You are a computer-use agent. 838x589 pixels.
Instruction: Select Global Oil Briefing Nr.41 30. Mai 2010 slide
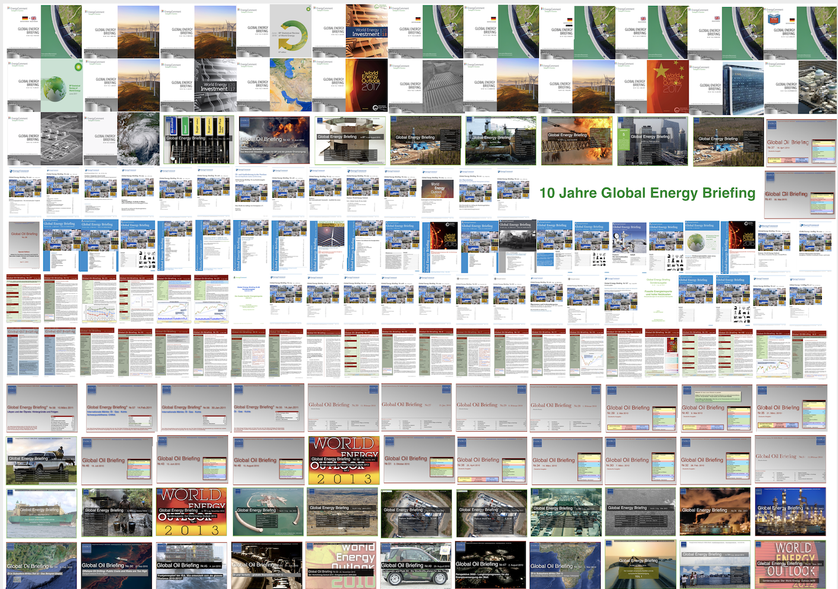(801, 195)
